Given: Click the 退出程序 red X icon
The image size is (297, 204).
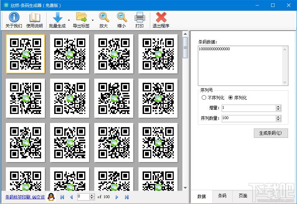Looking at the screenshot, I should 161,17.
